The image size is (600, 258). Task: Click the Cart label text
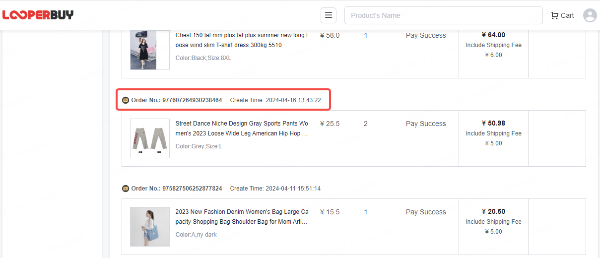click(x=567, y=15)
